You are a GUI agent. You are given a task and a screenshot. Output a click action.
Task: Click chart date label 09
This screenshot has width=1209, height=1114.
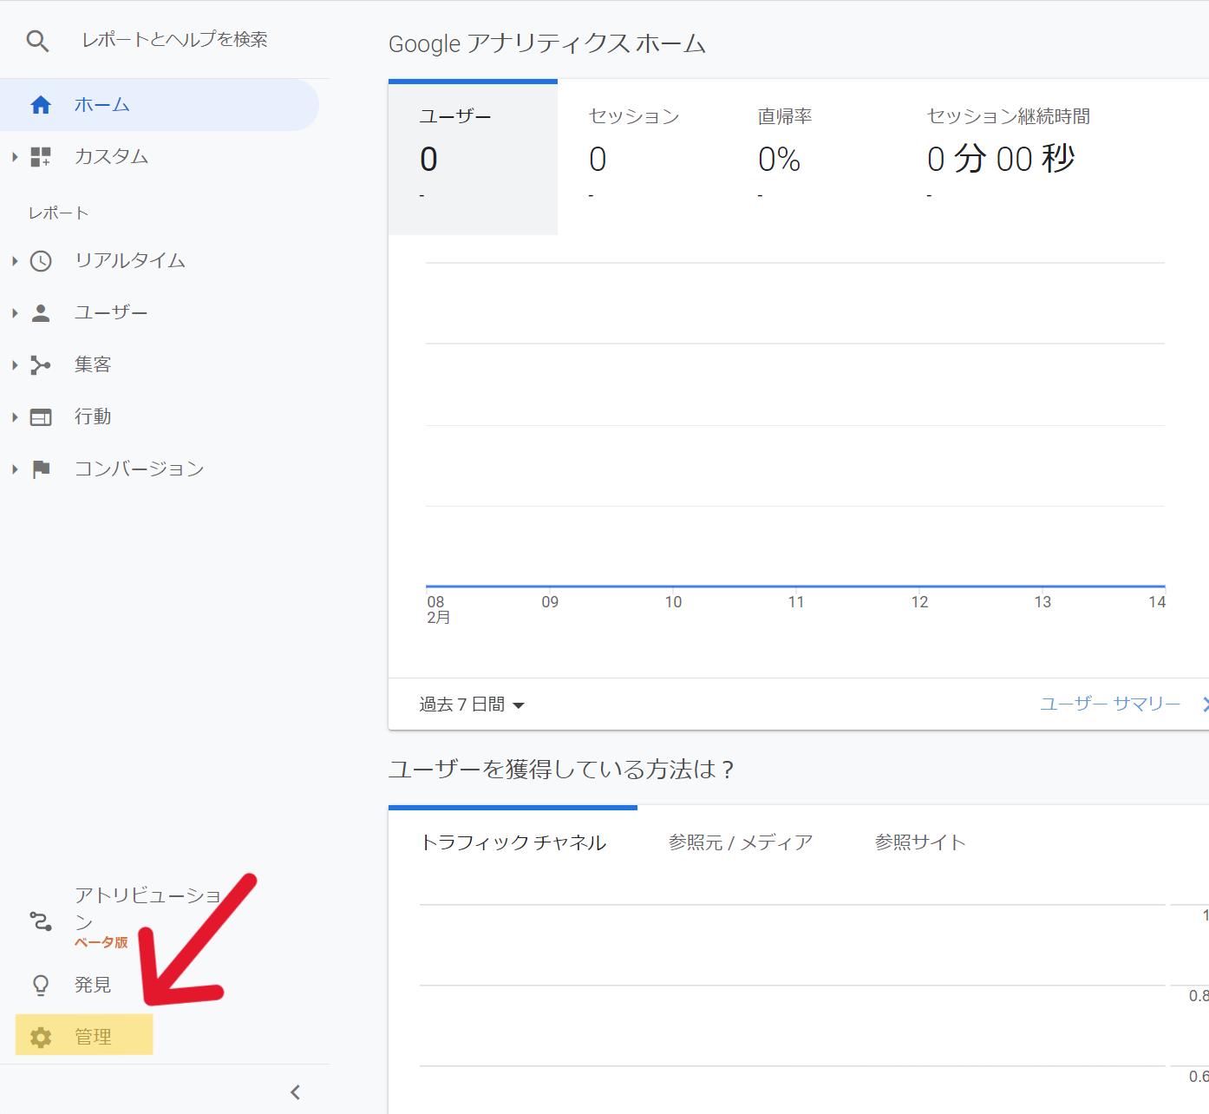550,602
